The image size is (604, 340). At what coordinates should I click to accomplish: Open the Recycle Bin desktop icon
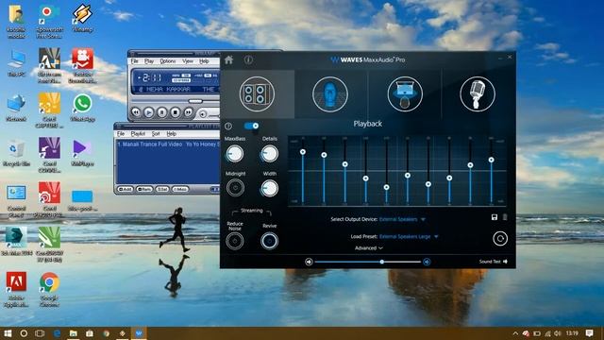point(16,153)
